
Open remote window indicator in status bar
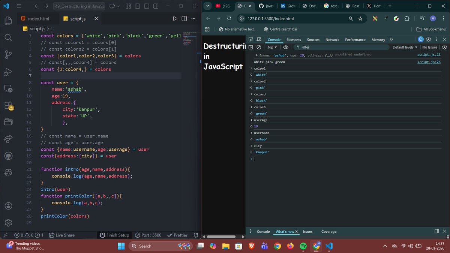point(5,235)
